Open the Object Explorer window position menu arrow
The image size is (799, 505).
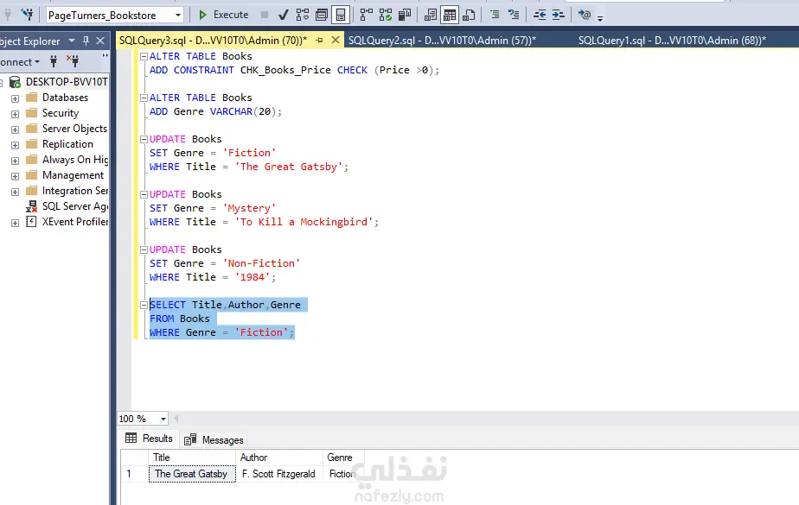71,41
